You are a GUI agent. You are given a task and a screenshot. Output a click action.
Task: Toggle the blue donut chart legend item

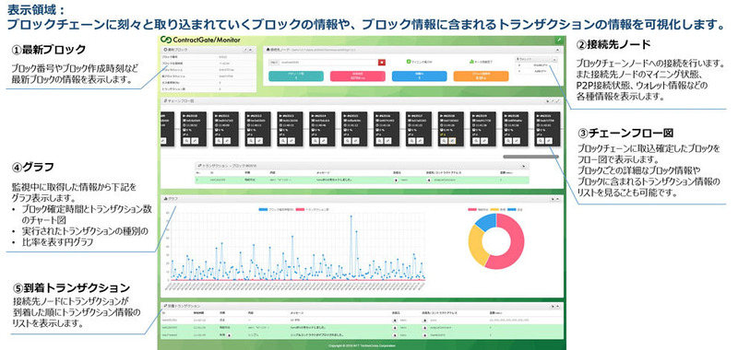pos(514,208)
